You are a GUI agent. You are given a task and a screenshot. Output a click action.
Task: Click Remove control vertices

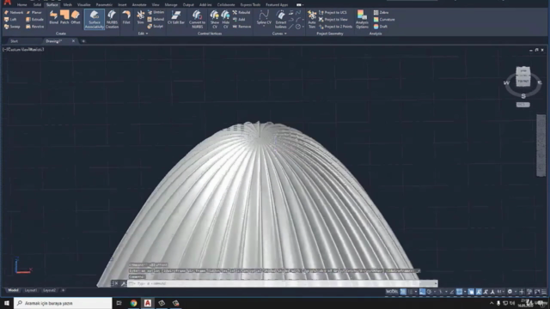point(241,27)
